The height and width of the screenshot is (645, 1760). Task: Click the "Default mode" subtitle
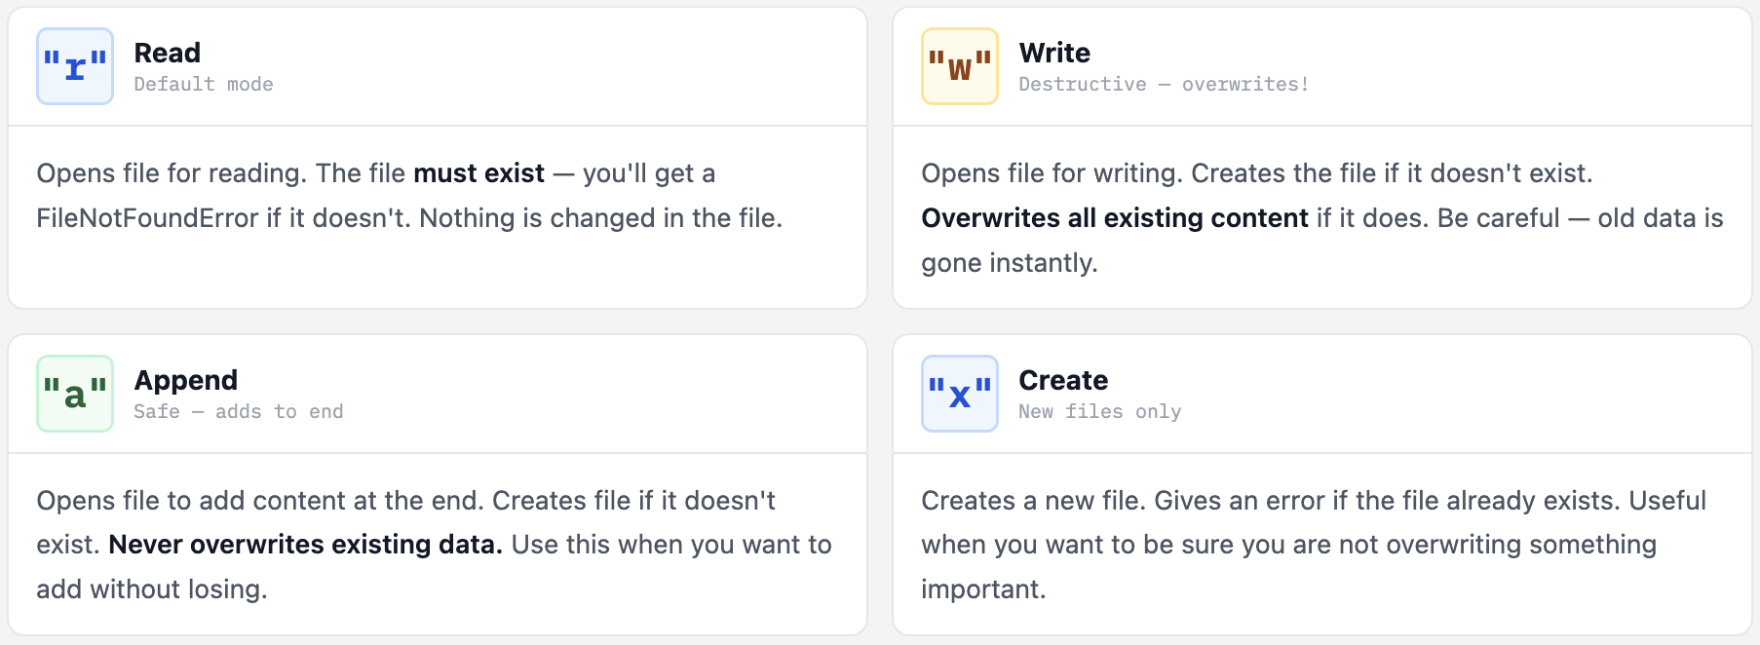203,85
